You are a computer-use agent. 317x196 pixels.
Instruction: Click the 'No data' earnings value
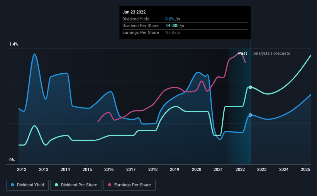(x=173, y=32)
